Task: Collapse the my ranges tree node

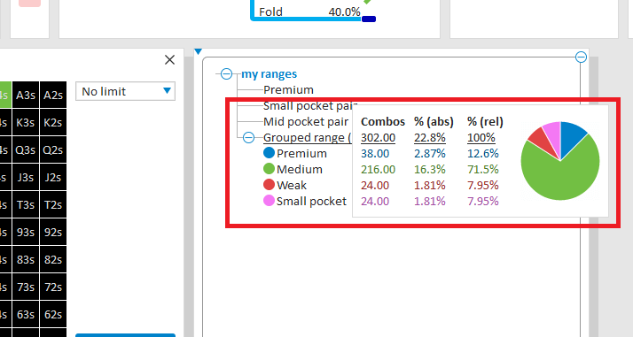Action: tap(226, 74)
